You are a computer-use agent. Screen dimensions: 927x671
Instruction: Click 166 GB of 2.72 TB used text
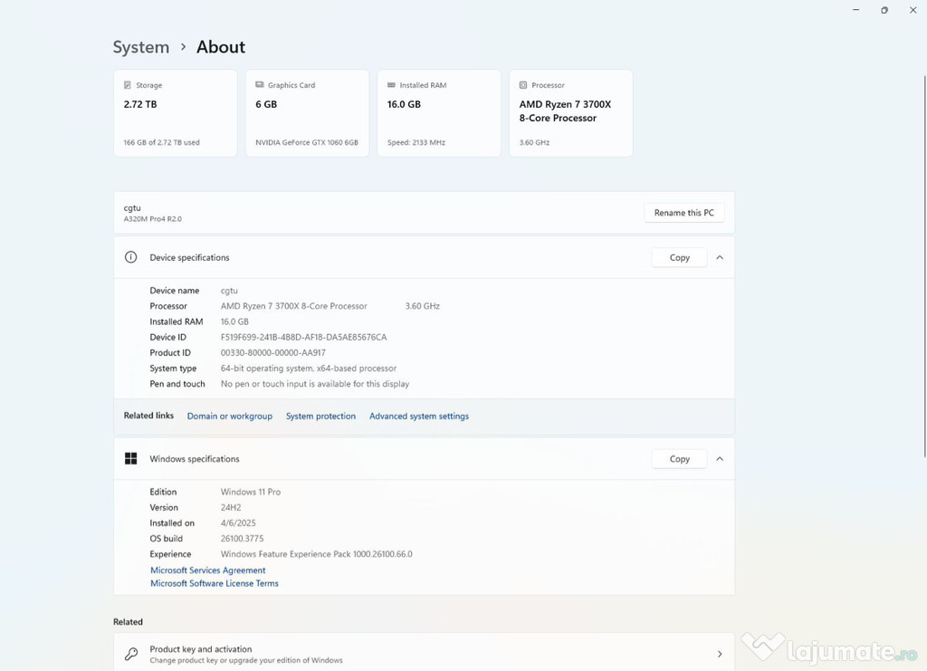[161, 142]
